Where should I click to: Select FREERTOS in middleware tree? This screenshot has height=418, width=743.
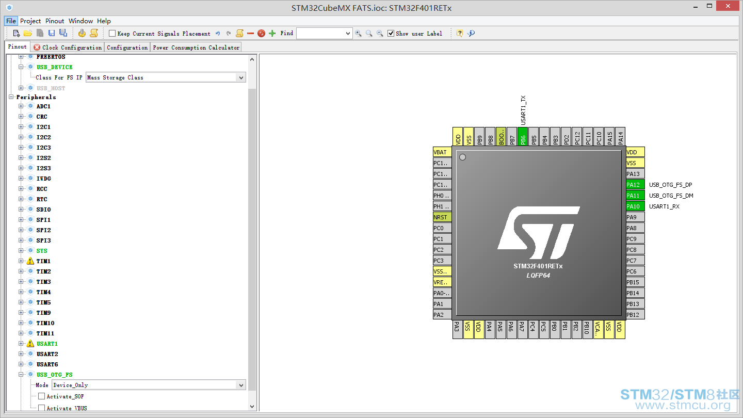tap(51, 57)
